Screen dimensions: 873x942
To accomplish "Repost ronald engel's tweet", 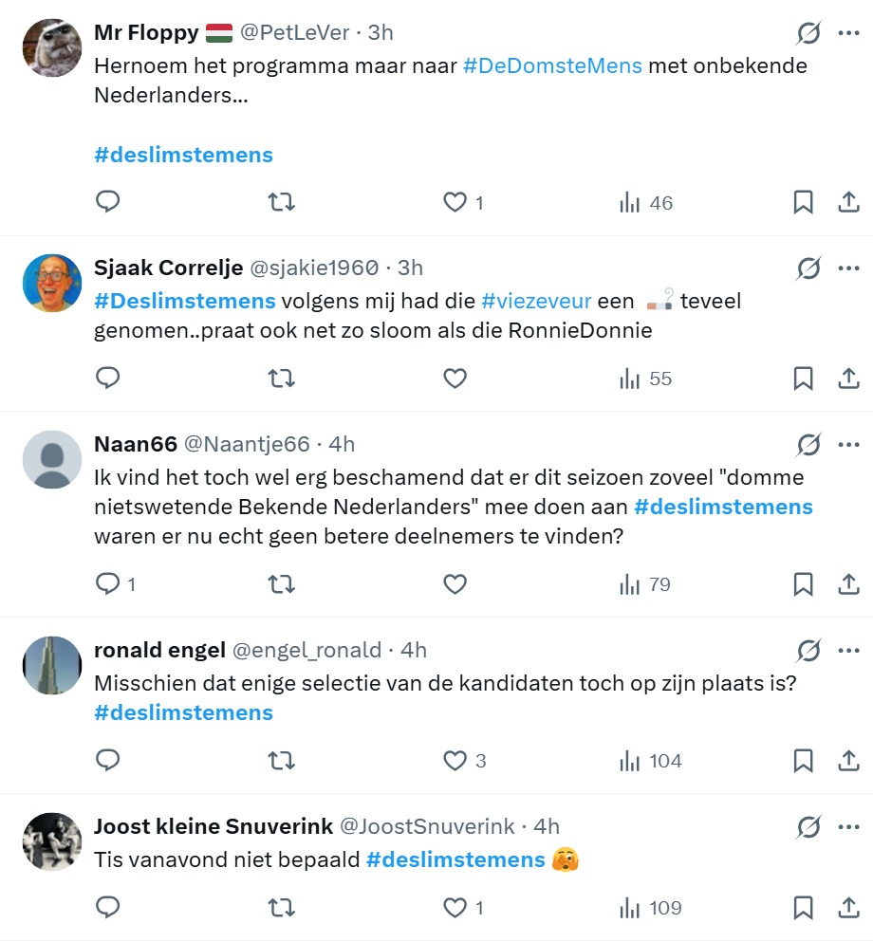I will click(281, 761).
